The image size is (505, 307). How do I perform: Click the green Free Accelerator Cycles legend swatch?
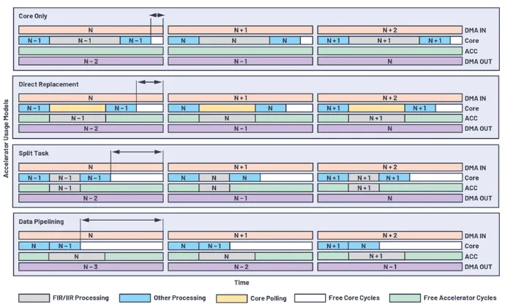[410, 298]
